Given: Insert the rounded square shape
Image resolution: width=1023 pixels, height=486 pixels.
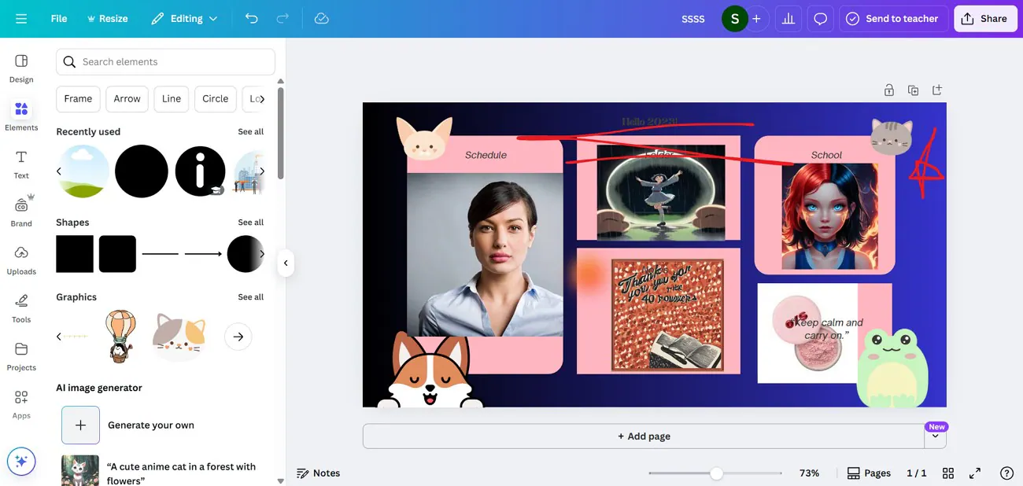Looking at the screenshot, I should pos(118,254).
